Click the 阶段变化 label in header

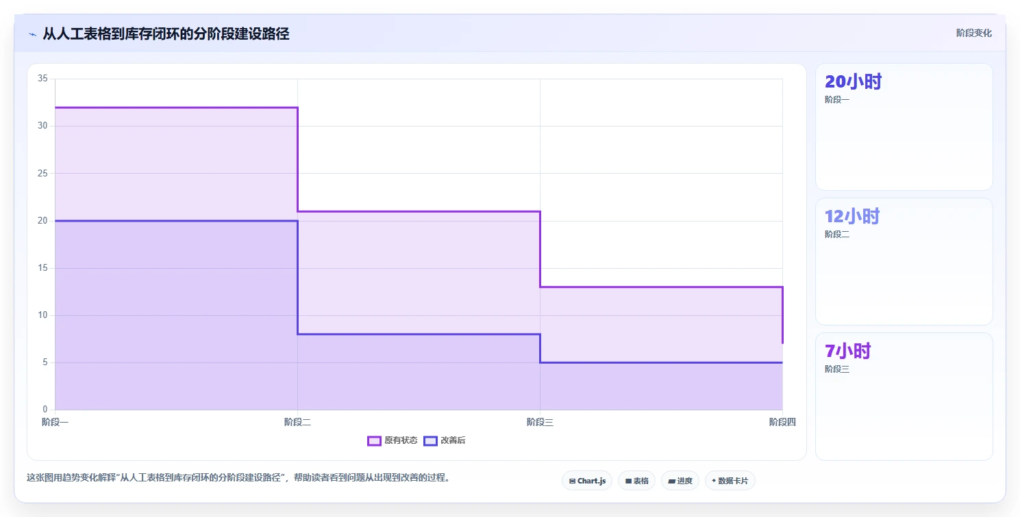pos(974,34)
